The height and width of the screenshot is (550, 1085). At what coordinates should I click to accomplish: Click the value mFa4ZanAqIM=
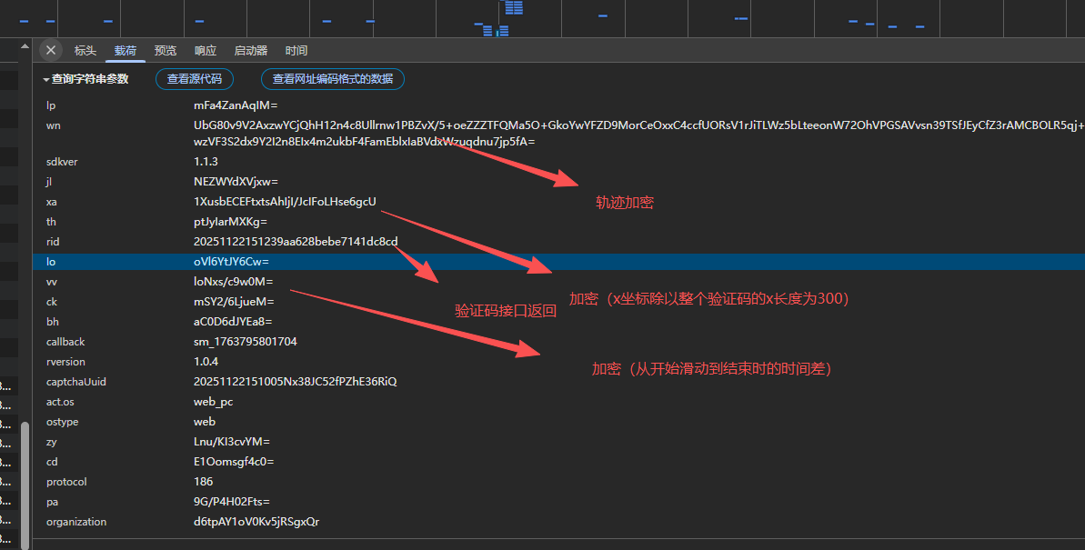tap(236, 105)
